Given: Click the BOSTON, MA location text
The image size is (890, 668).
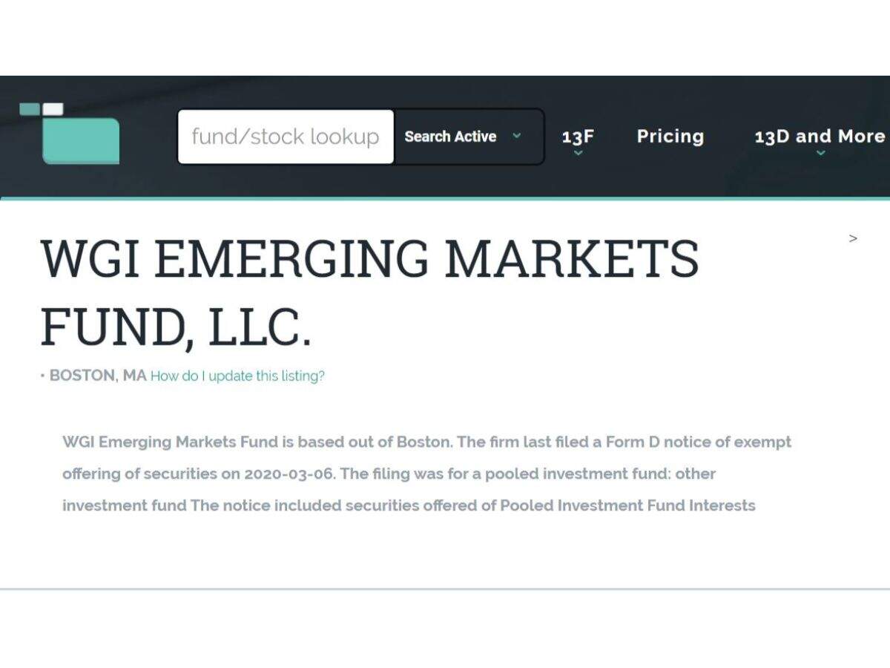Looking at the screenshot, I should click(98, 376).
